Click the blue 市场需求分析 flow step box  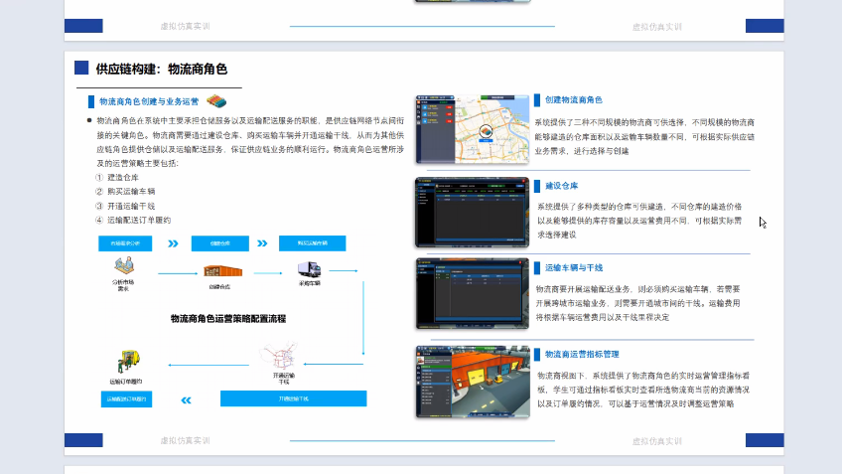[x=125, y=242]
